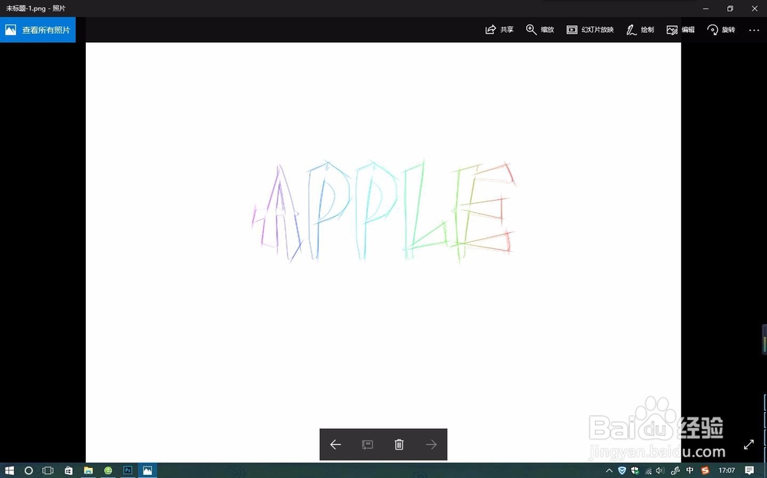The width and height of the screenshot is (767, 478).
Task: Toggle the 中 input language indicator
Action: click(690, 470)
